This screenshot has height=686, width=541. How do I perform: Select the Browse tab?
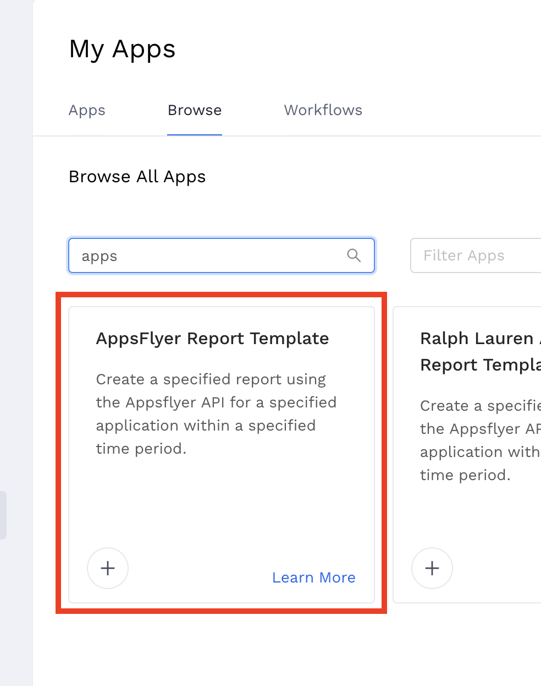[194, 110]
